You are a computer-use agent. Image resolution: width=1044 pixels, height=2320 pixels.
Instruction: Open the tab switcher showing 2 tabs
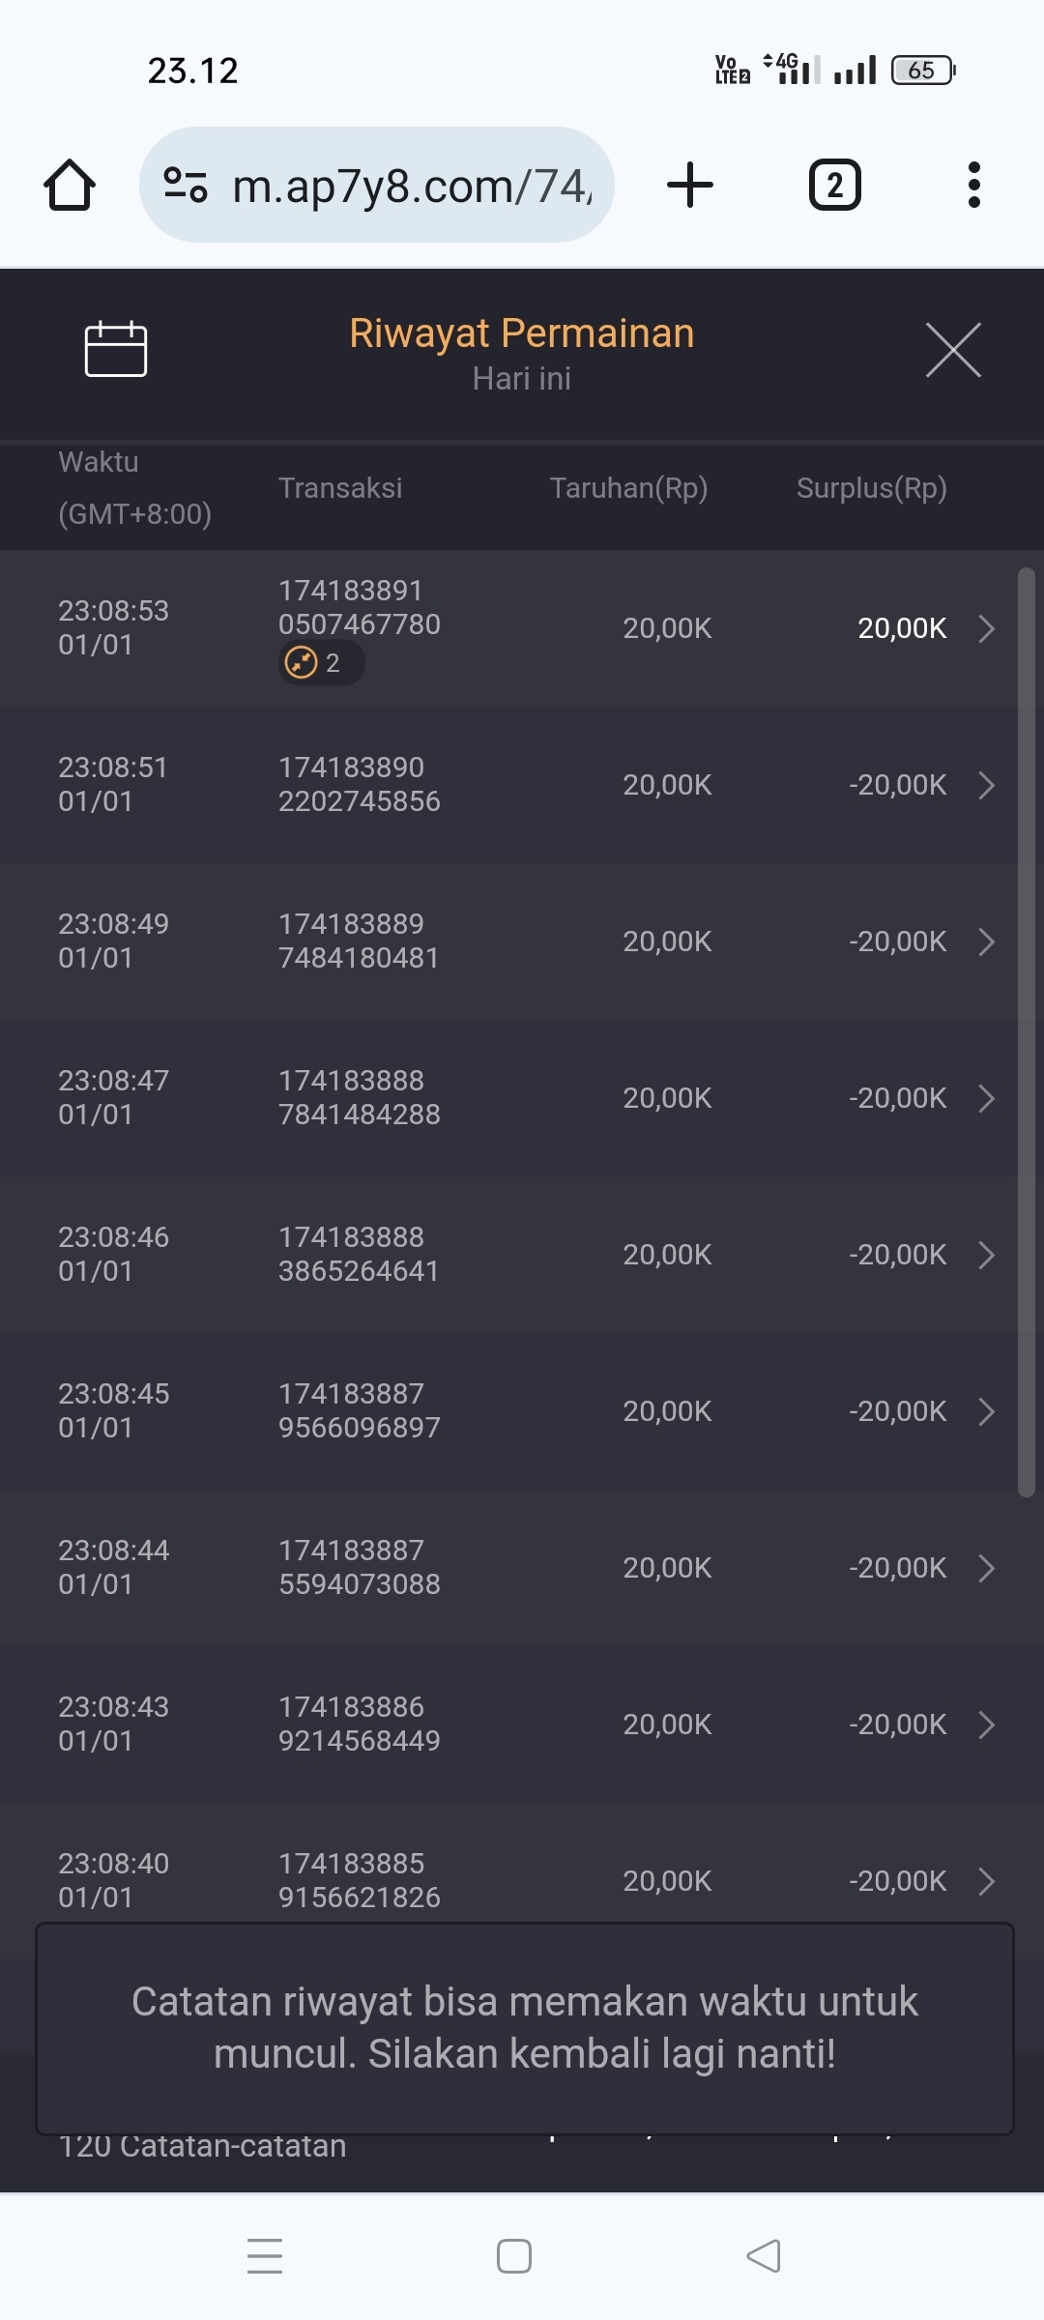coord(834,185)
